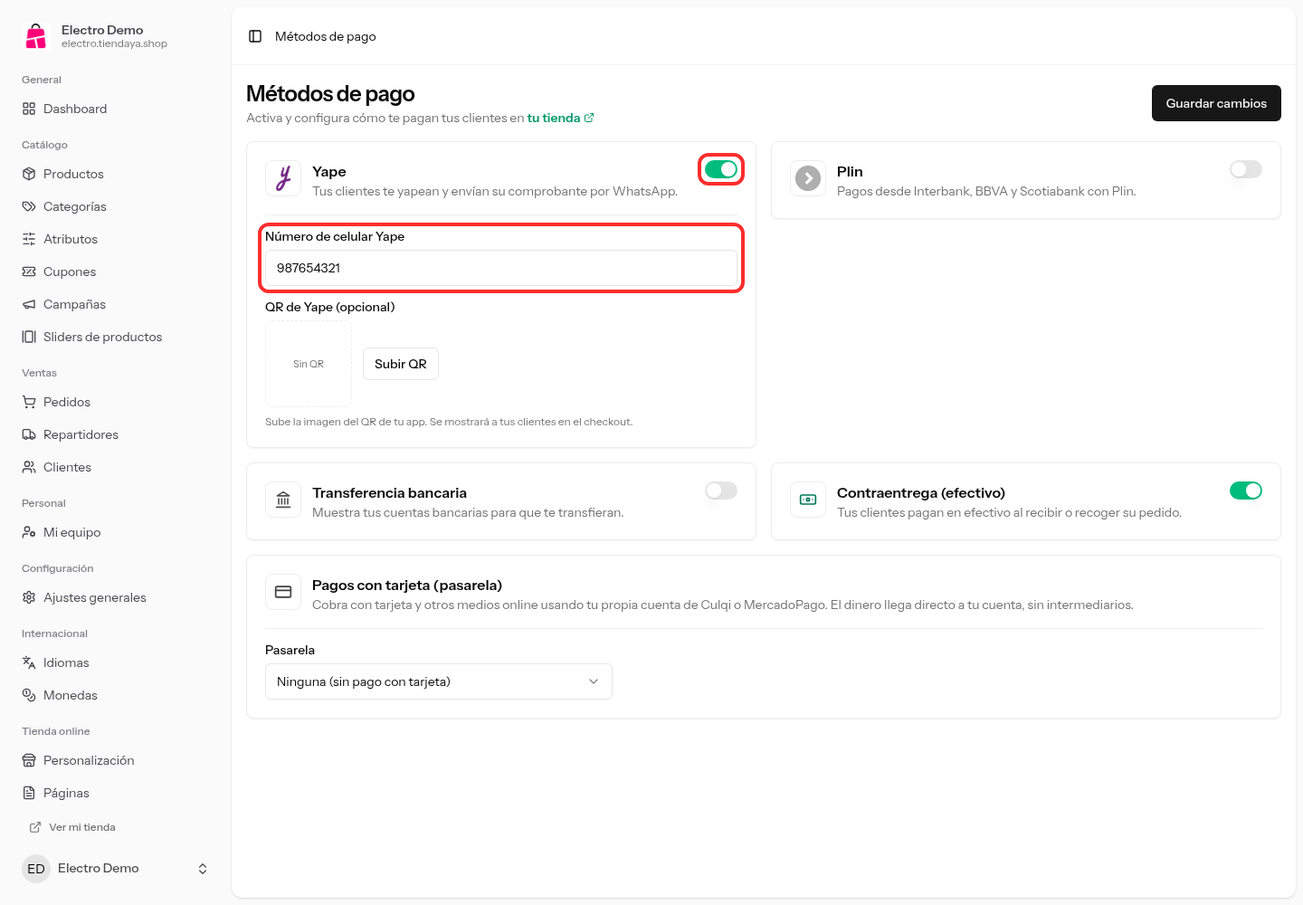Open Cupones in the sidebar
Viewport: 1303px width, 905px height.
pos(116,271)
